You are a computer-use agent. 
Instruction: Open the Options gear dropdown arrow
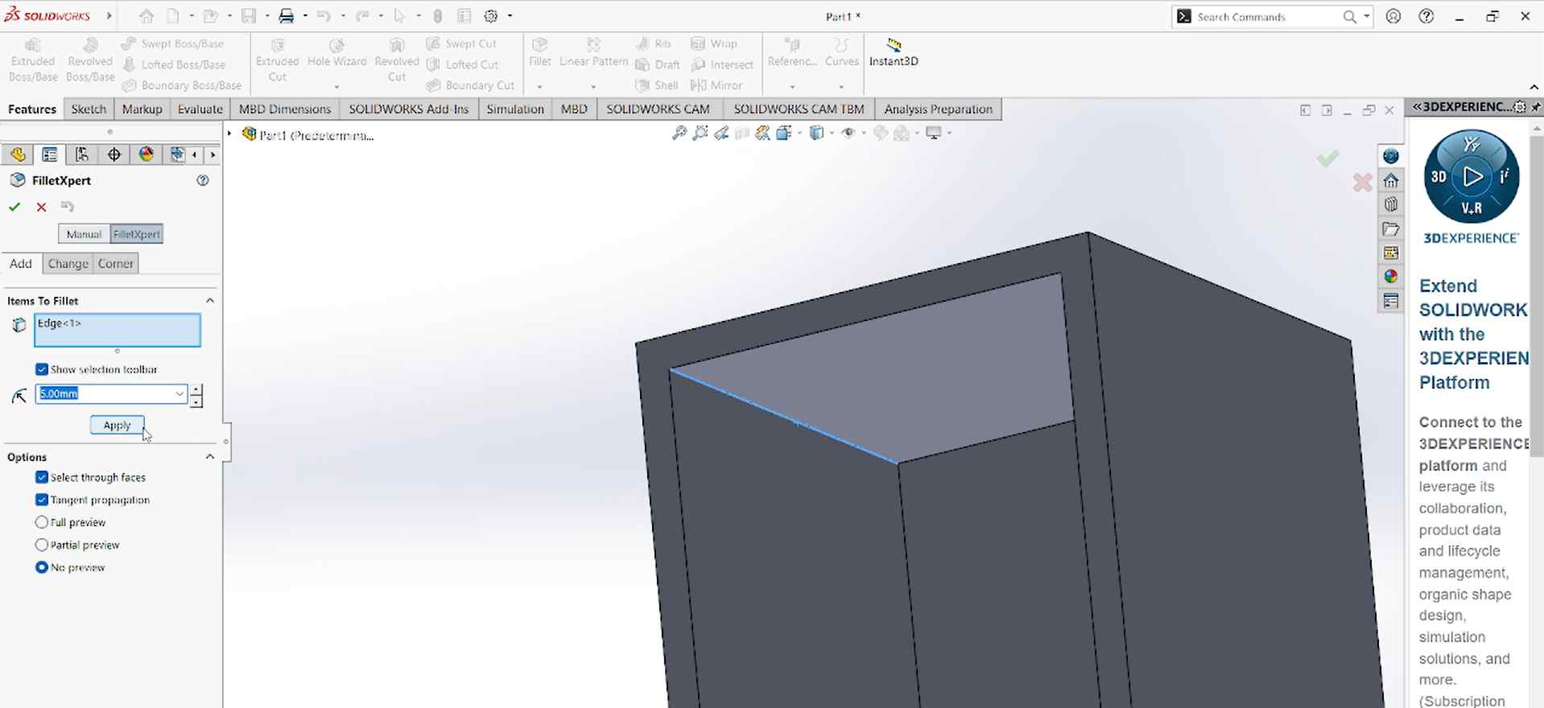510,16
